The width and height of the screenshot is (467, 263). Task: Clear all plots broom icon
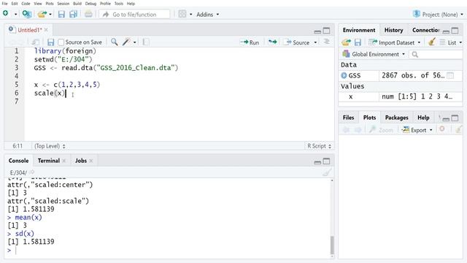tap(458, 129)
